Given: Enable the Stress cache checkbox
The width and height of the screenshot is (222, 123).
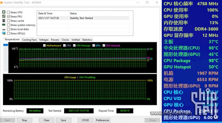Looking at the screenshot, I should tap(8, 21).
